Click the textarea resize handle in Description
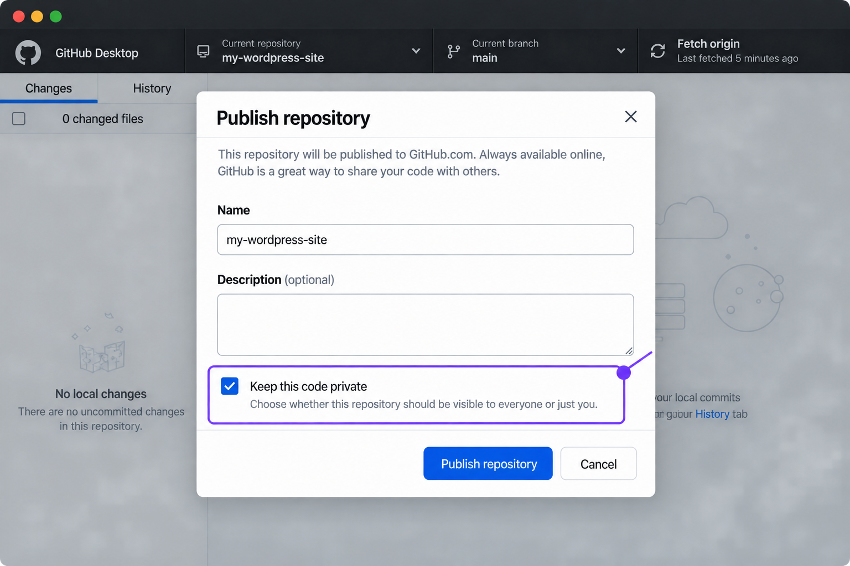The width and height of the screenshot is (850, 566). pos(629,350)
